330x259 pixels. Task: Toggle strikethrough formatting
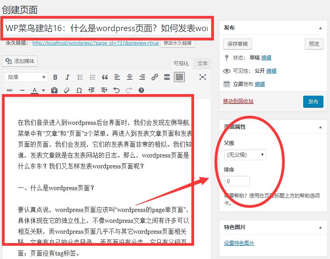click(x=9, y=90)
